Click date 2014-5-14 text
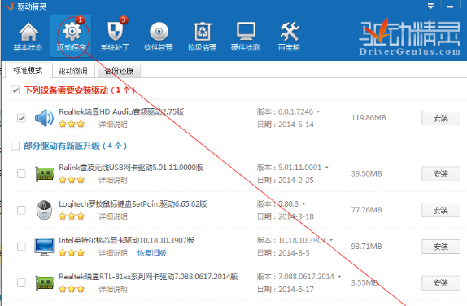 [296, 125]
